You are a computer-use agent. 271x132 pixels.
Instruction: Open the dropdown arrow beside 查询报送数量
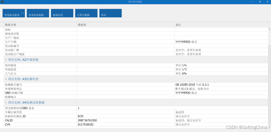click(x=23, y=13)
